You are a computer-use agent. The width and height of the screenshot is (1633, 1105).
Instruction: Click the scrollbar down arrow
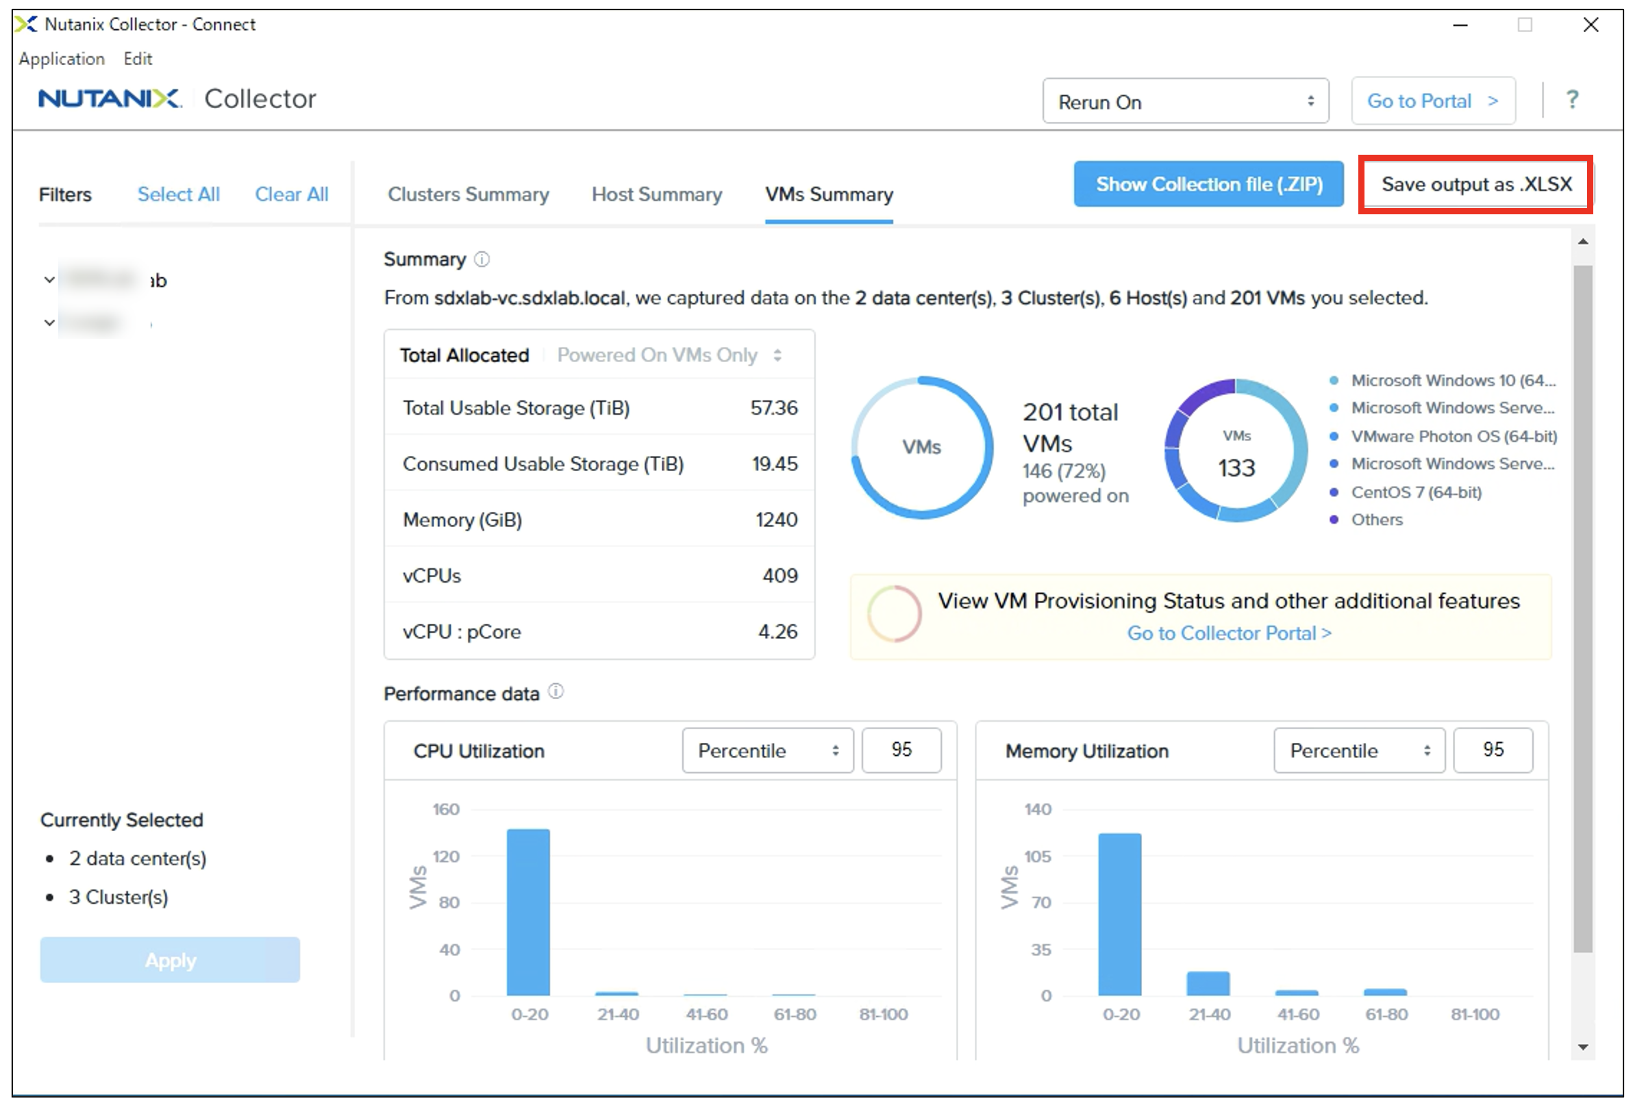coord(1582,1047)
